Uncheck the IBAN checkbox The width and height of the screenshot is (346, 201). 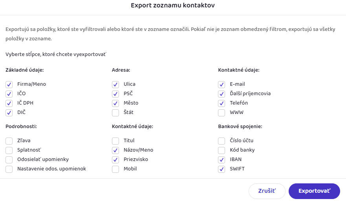point(222,159)
